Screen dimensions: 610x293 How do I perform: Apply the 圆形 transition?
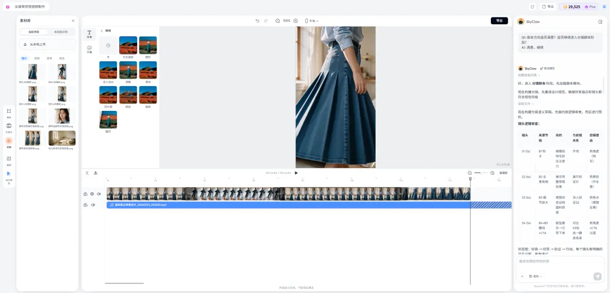[x=148, y=46]
